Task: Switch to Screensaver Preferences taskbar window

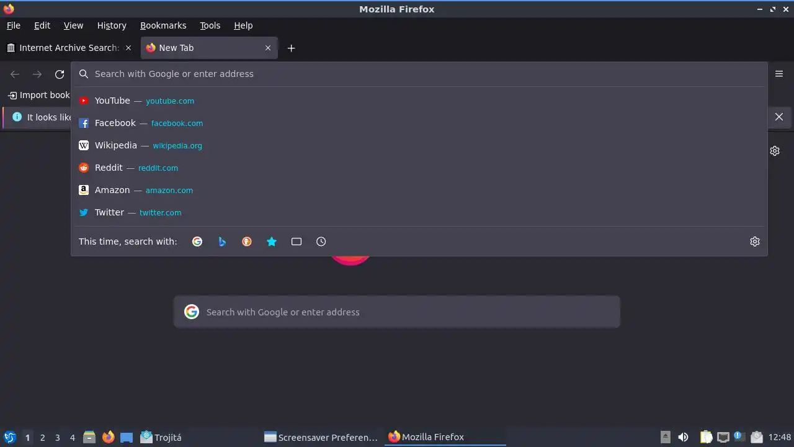Action: [x=321, y=437]
